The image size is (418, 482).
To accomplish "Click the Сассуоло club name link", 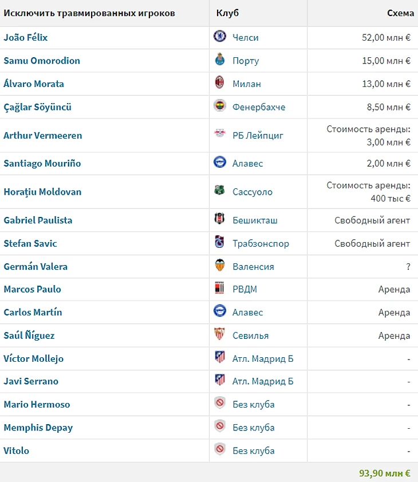I will click(x=253, y=192).
